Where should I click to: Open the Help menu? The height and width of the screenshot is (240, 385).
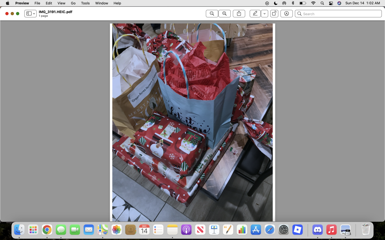point(117,3)
